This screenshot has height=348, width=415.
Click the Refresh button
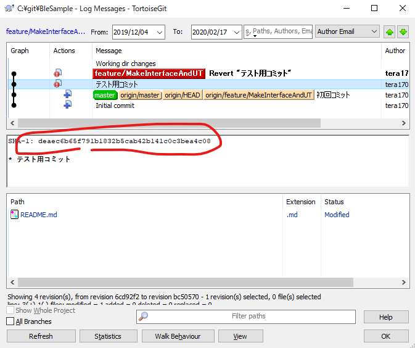41,336
